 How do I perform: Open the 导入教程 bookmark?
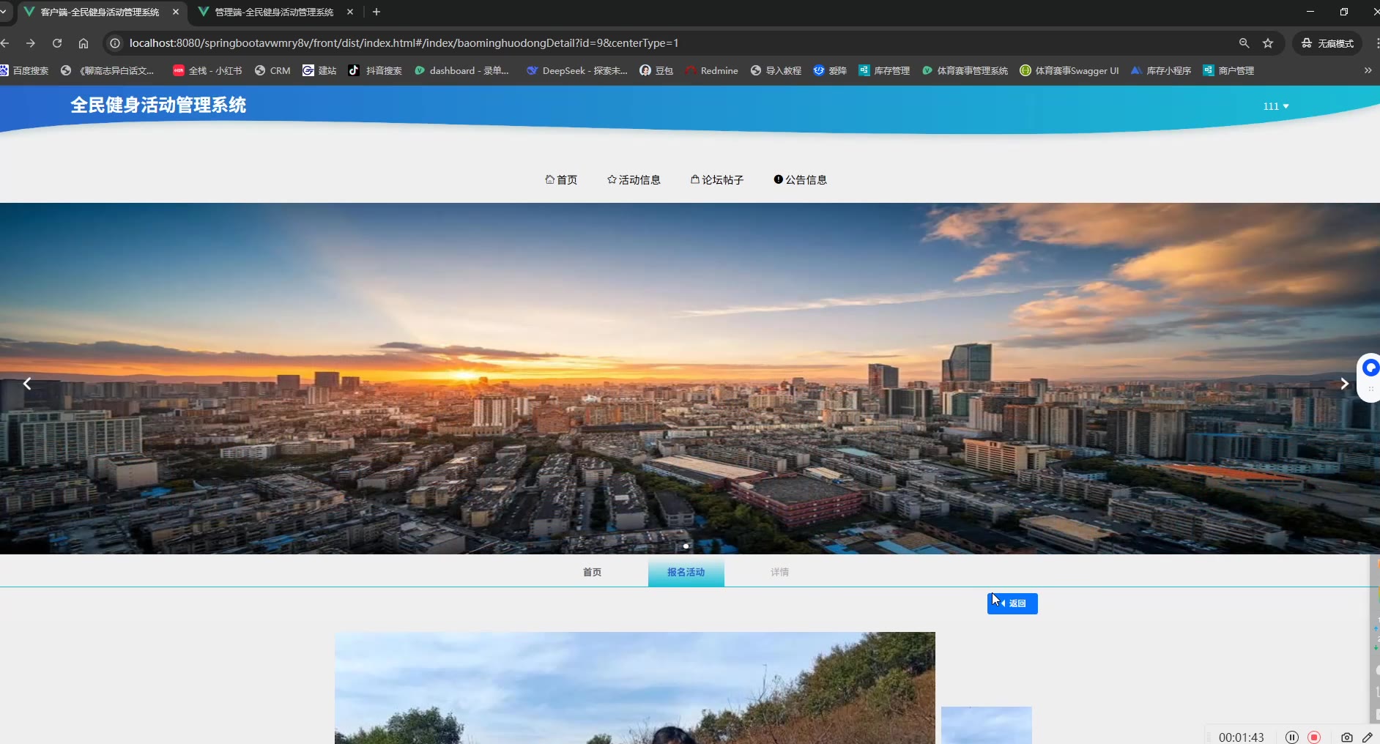pos(776,70)
